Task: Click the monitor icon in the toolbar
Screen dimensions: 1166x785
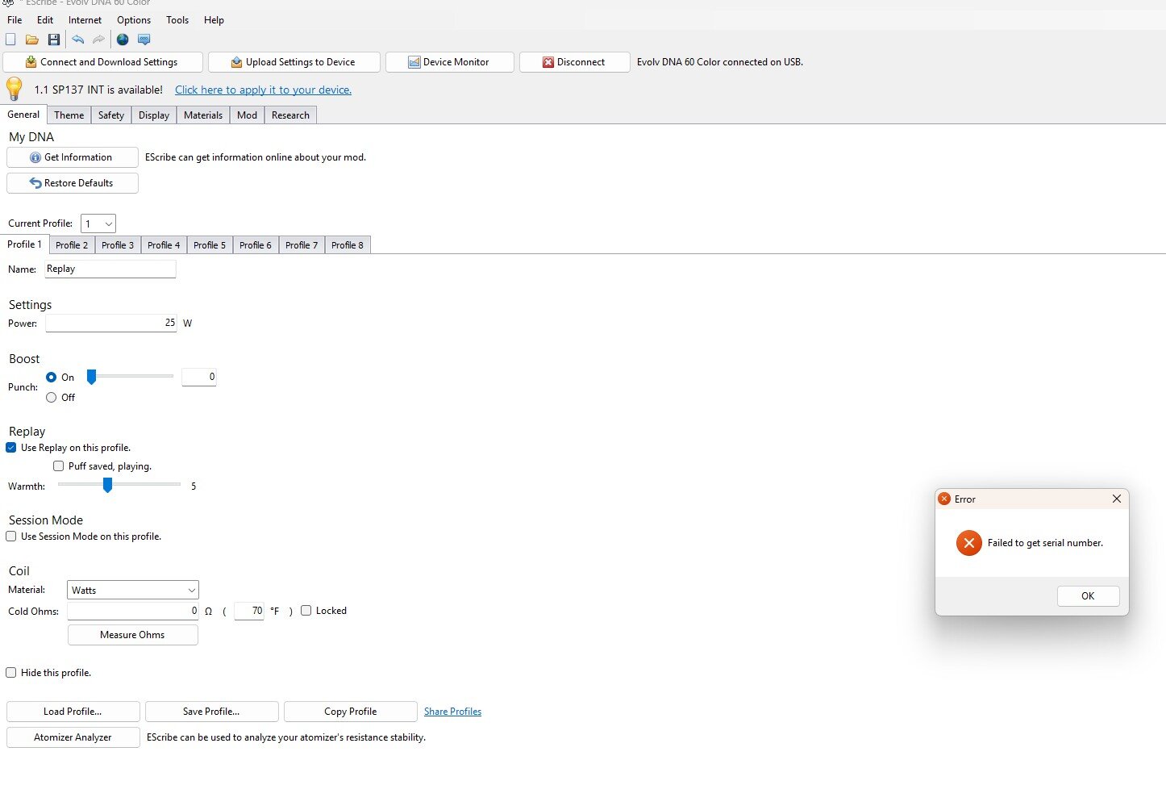Action: 144,40
